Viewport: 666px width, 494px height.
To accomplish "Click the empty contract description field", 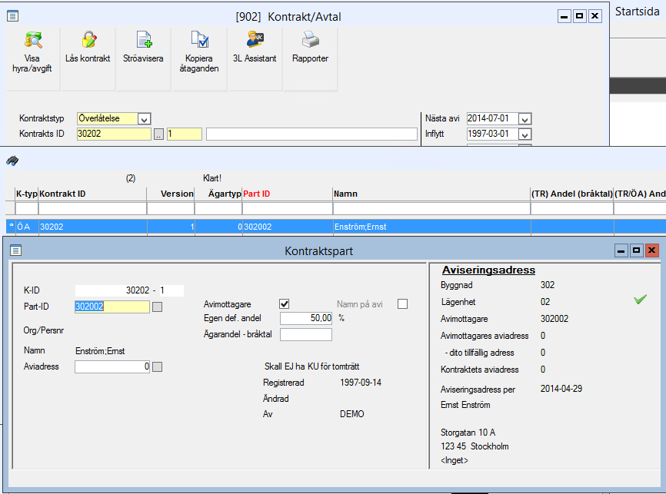I will tap(311, 134).
